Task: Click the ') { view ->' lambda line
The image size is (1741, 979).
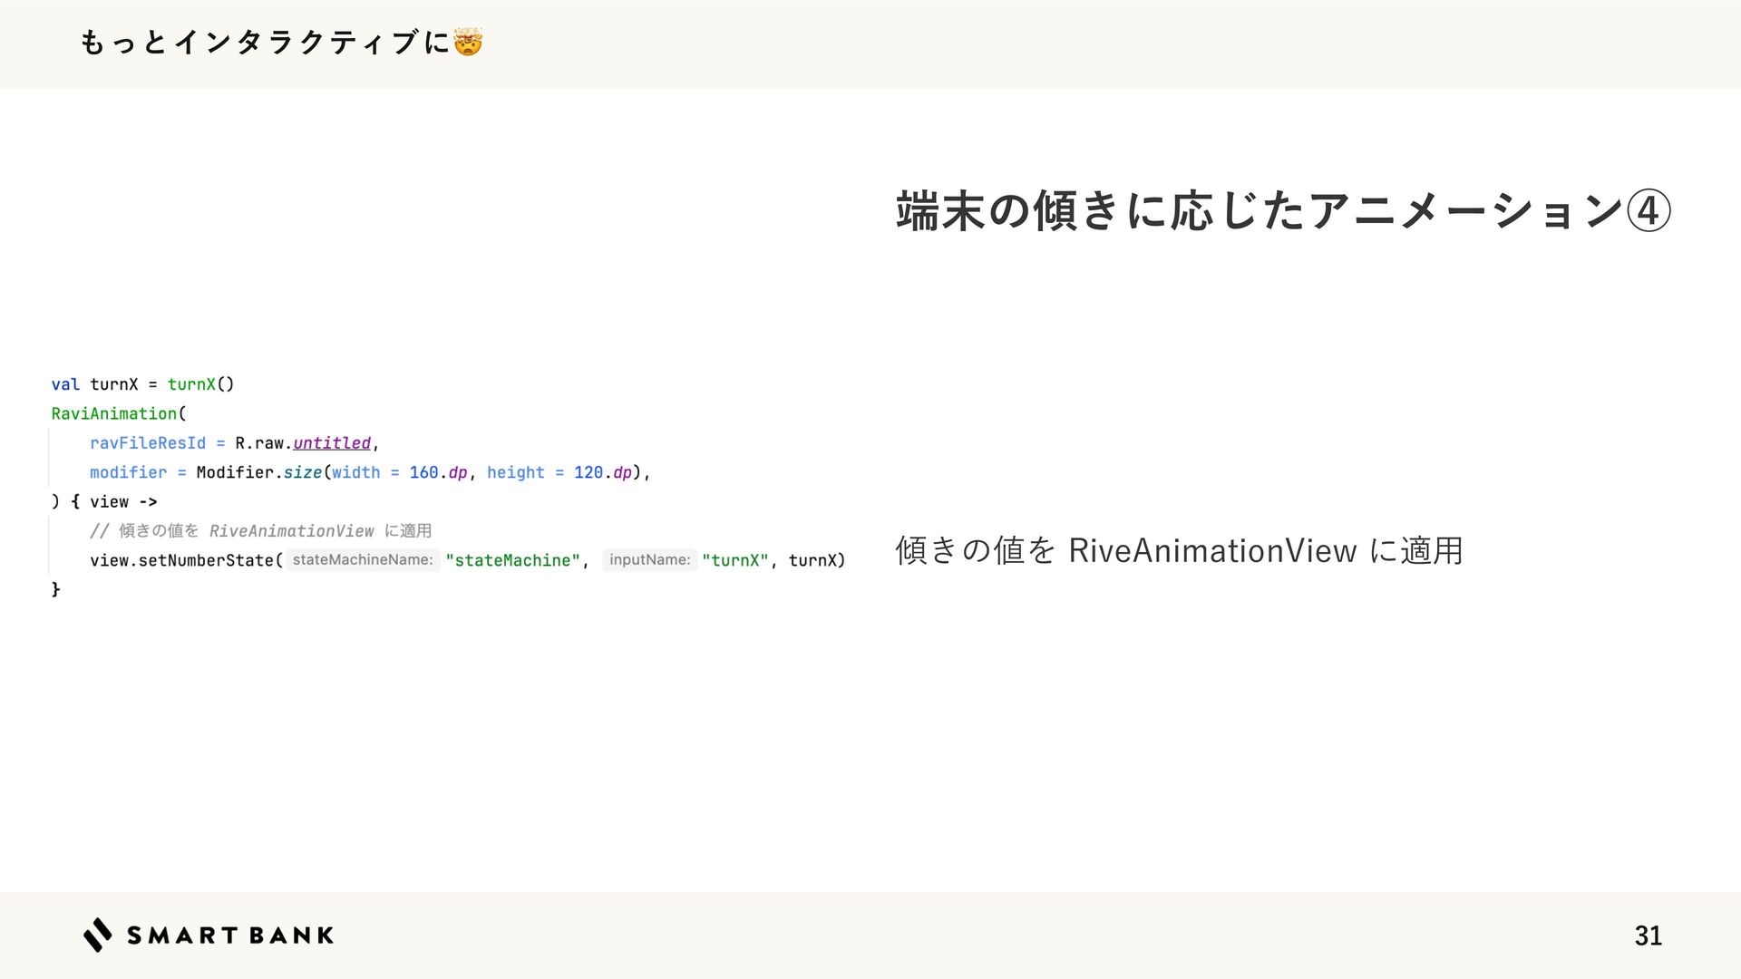Action: (x=104, y=501)
